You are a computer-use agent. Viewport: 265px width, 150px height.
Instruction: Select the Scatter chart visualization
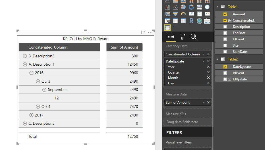pyautogui.click(x=175, y=7)
